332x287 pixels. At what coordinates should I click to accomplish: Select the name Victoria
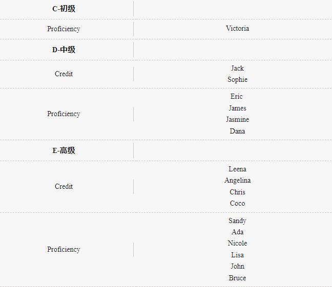pyautogui.click(x=237, y=29)
